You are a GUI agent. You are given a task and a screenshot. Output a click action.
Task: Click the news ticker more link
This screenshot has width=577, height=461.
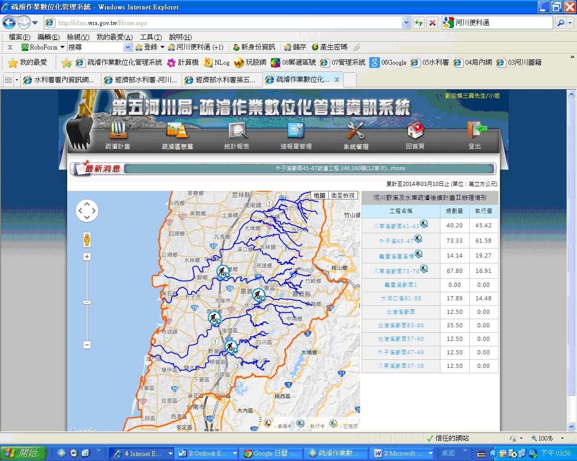pos(397,168)
